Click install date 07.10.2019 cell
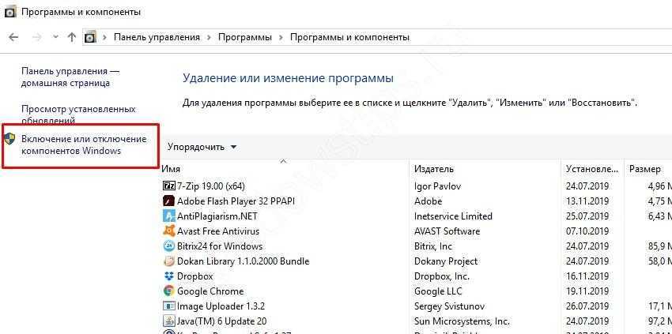 pyautogui.click(x=587, y=231)
